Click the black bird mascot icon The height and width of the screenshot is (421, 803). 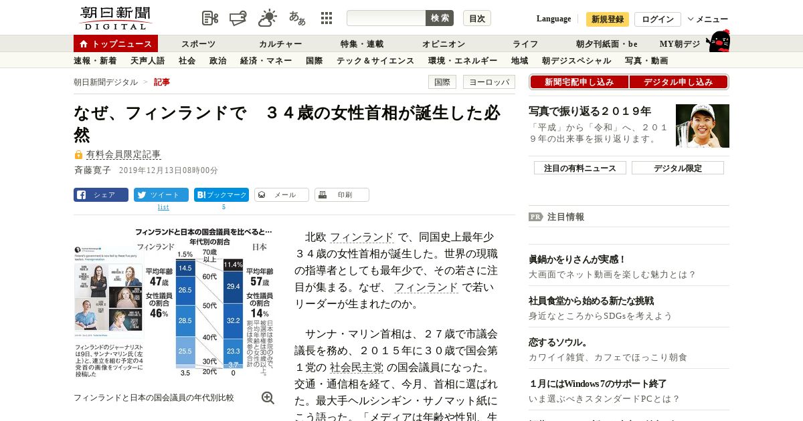point(718,41)
